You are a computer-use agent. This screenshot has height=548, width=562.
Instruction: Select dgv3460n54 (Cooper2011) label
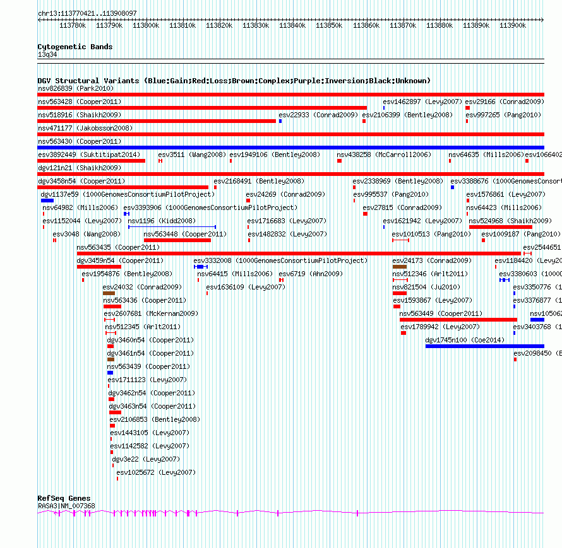pyautogui.click(x=150, y=340)
